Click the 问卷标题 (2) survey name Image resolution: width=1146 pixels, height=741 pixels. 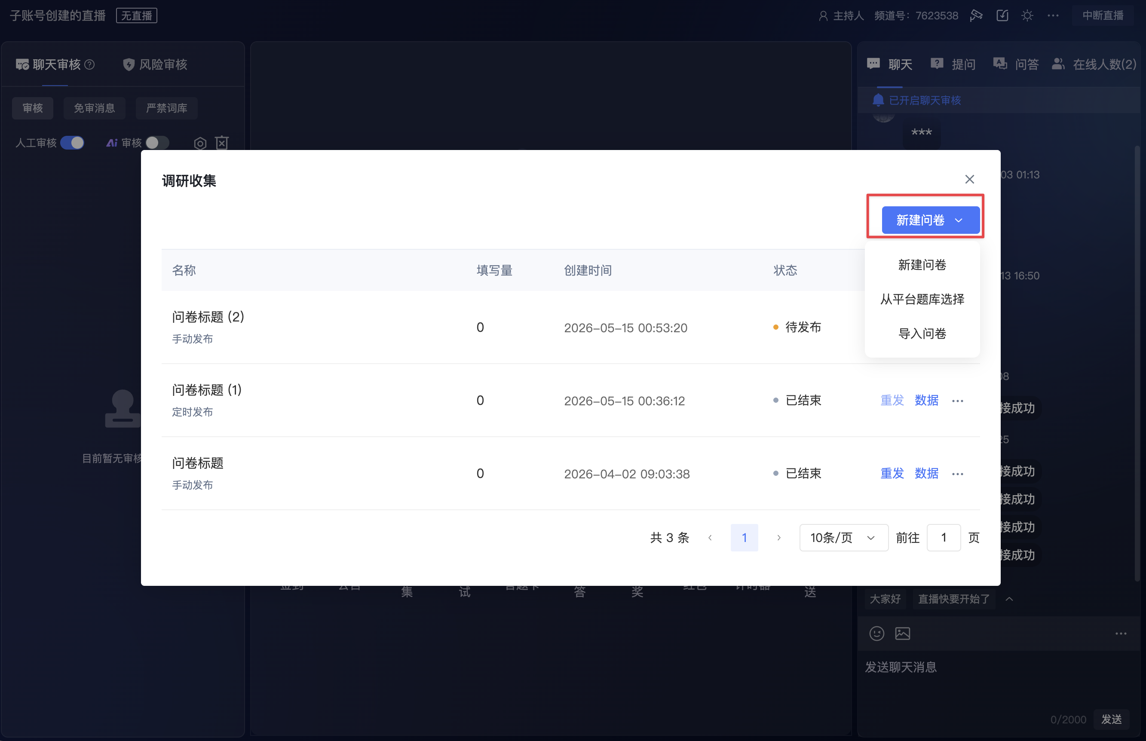[x=208, y=317]
